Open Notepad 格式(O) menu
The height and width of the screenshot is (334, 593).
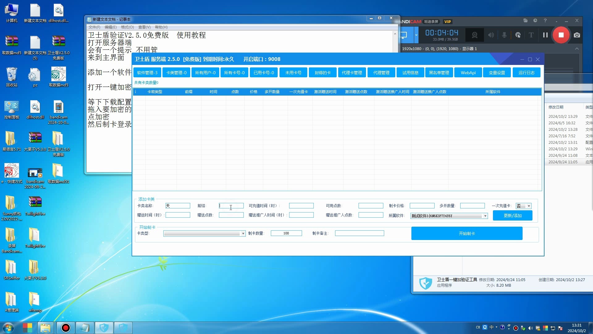pos(128,27)
